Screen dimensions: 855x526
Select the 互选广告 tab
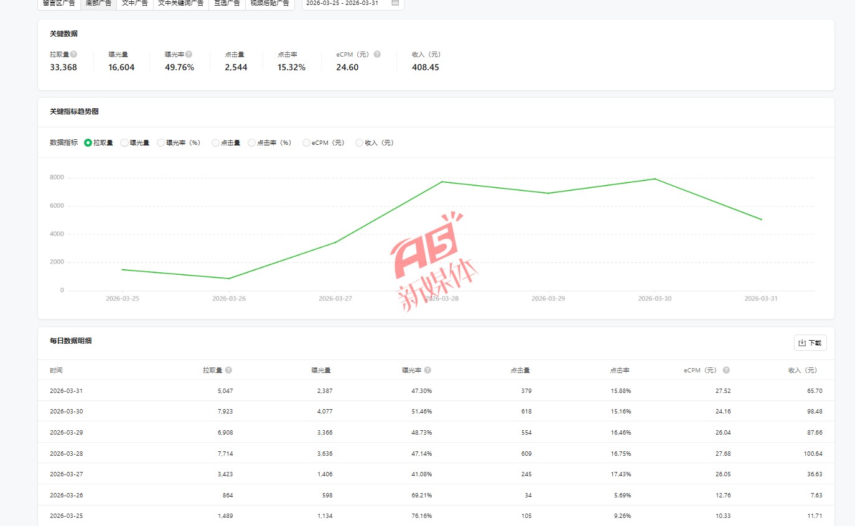(x=227, y=4)
